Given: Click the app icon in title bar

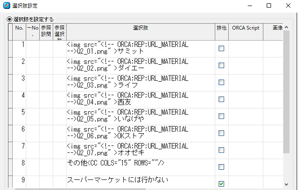Looking at the screenshot, I should pyautogui.click(x=7, y=5).
